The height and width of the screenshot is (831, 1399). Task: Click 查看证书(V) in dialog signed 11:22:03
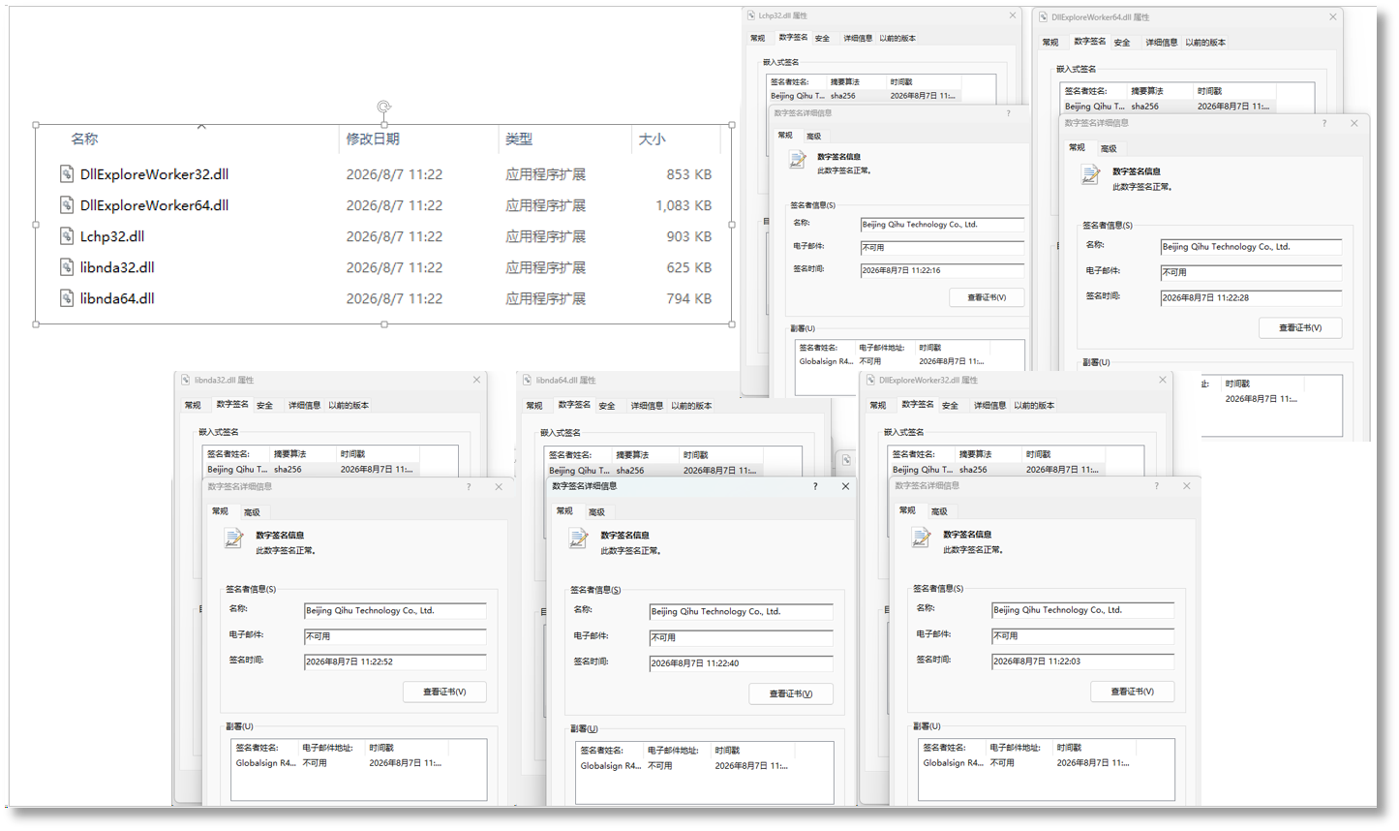click(x=1132, y=692)
